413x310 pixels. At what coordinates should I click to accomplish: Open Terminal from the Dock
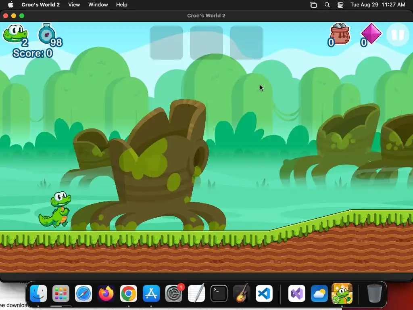click(219, 293)
